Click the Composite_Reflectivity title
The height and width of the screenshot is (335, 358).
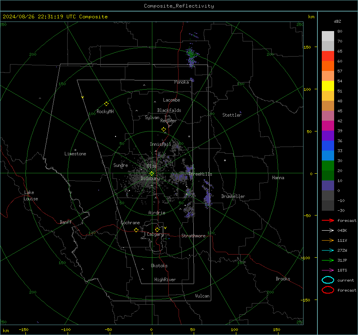pyautogui.click(x=179, y=6)
